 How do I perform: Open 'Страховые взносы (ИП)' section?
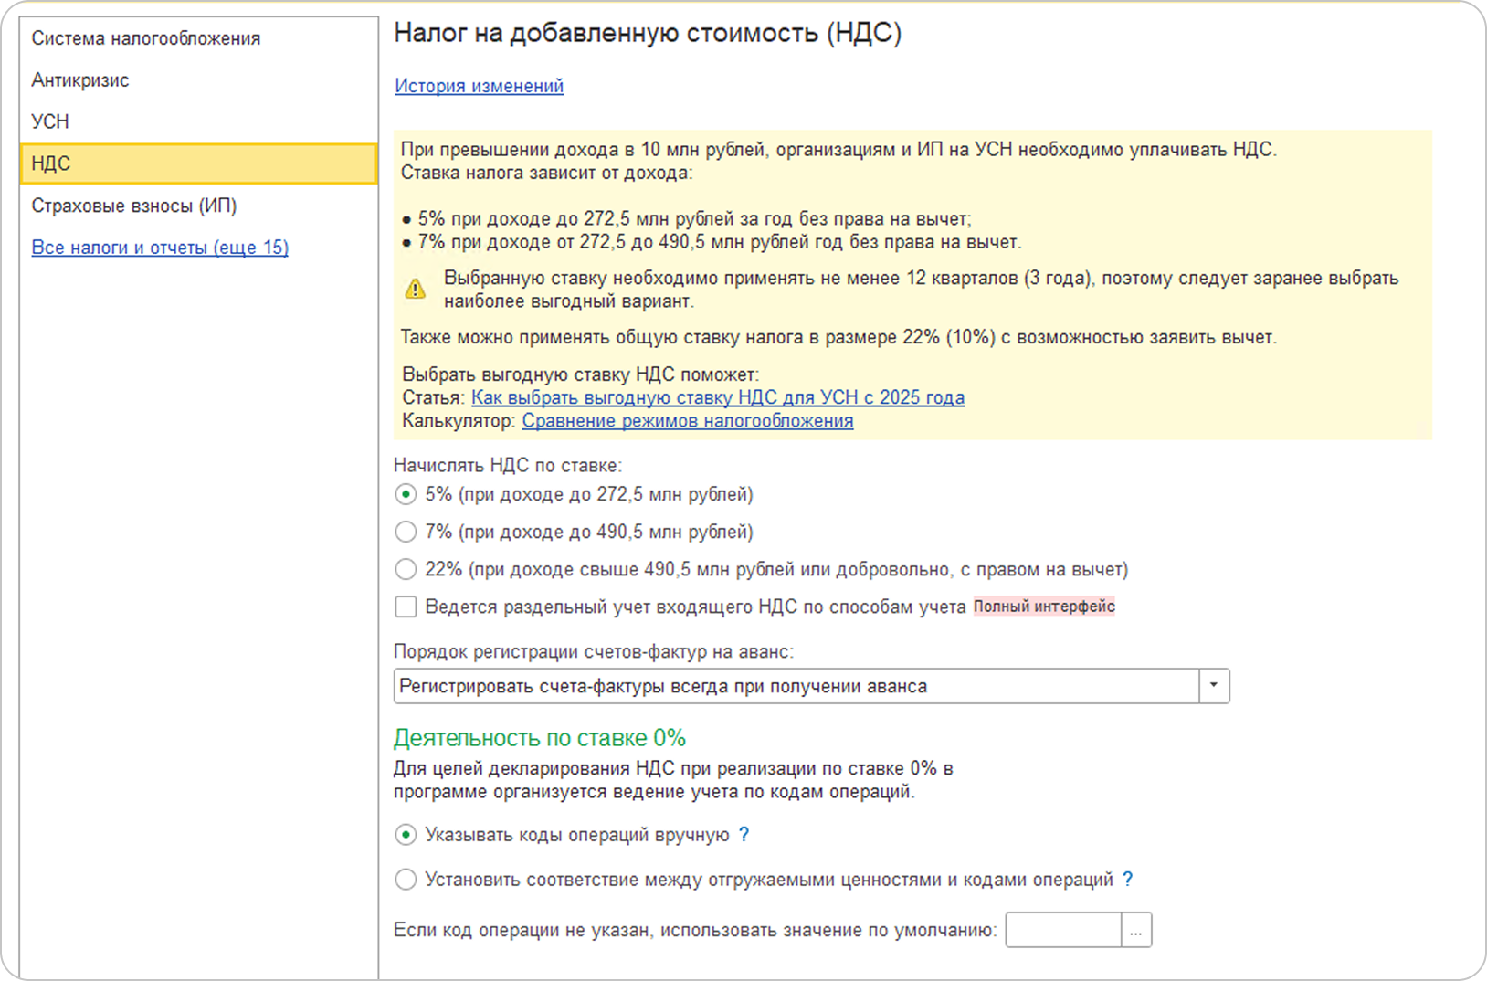click(134, 206)
